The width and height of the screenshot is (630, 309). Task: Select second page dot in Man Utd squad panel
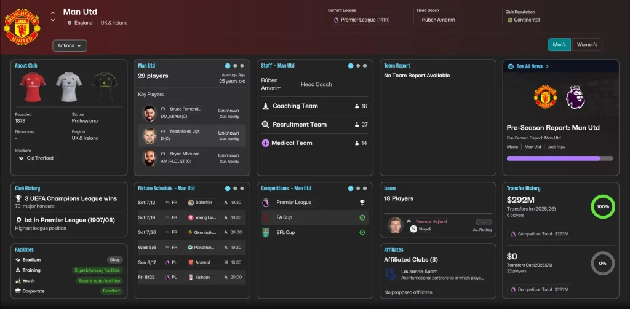tap(235, 66)
